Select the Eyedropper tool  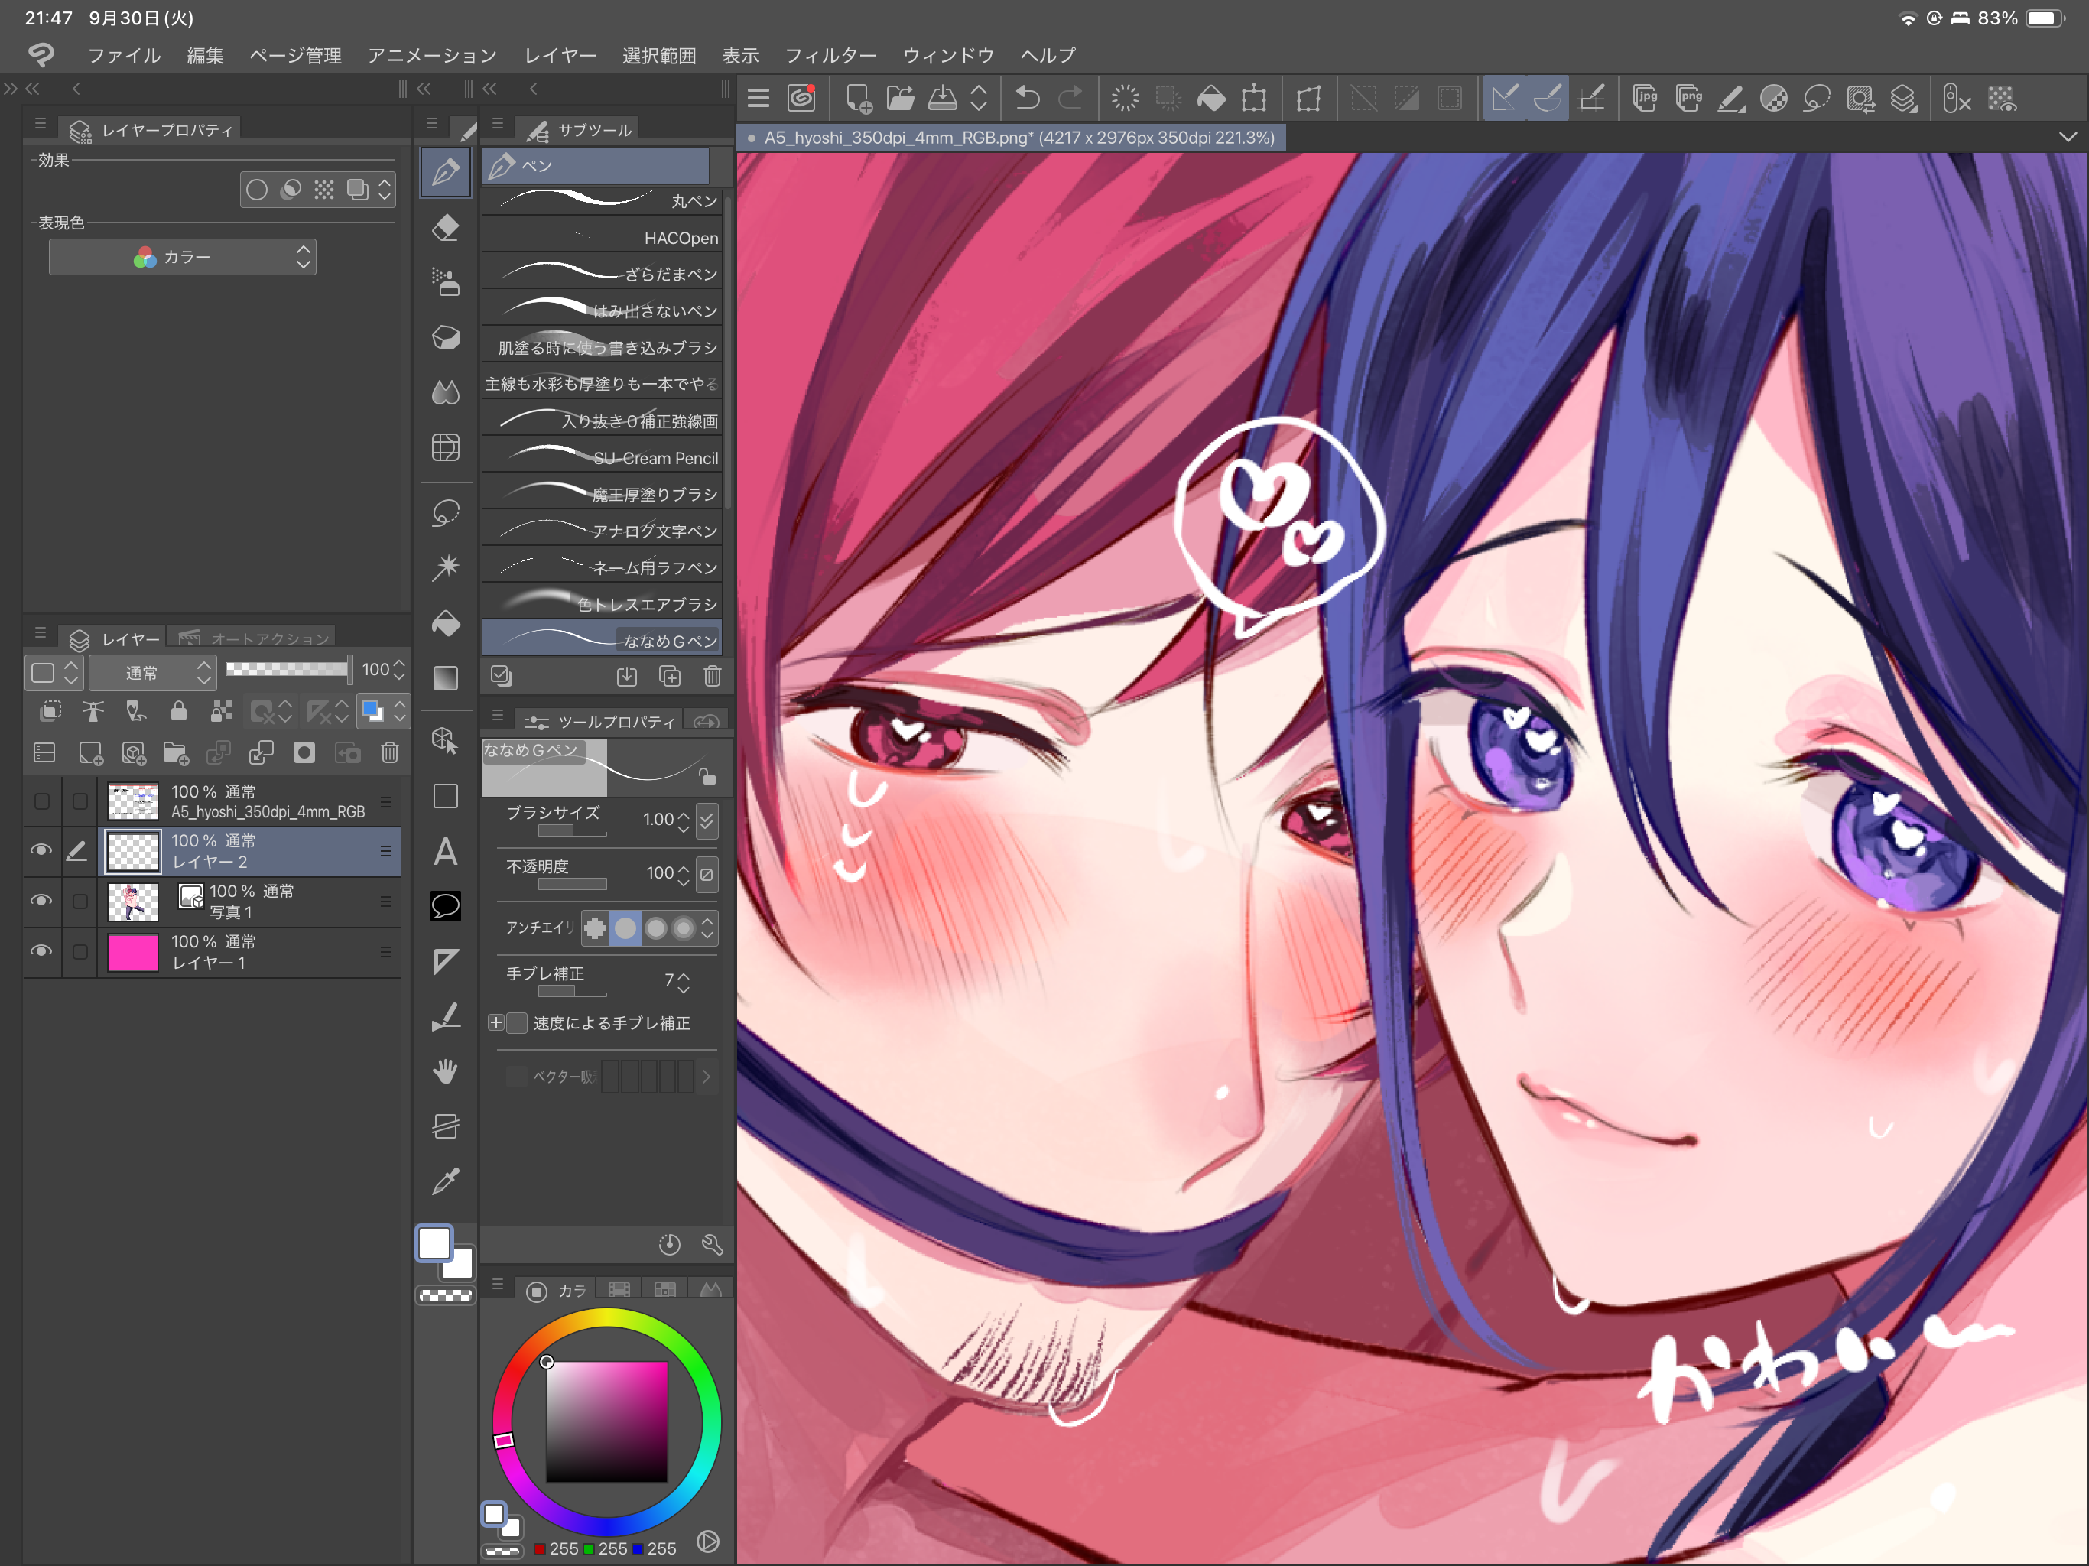446,1181
